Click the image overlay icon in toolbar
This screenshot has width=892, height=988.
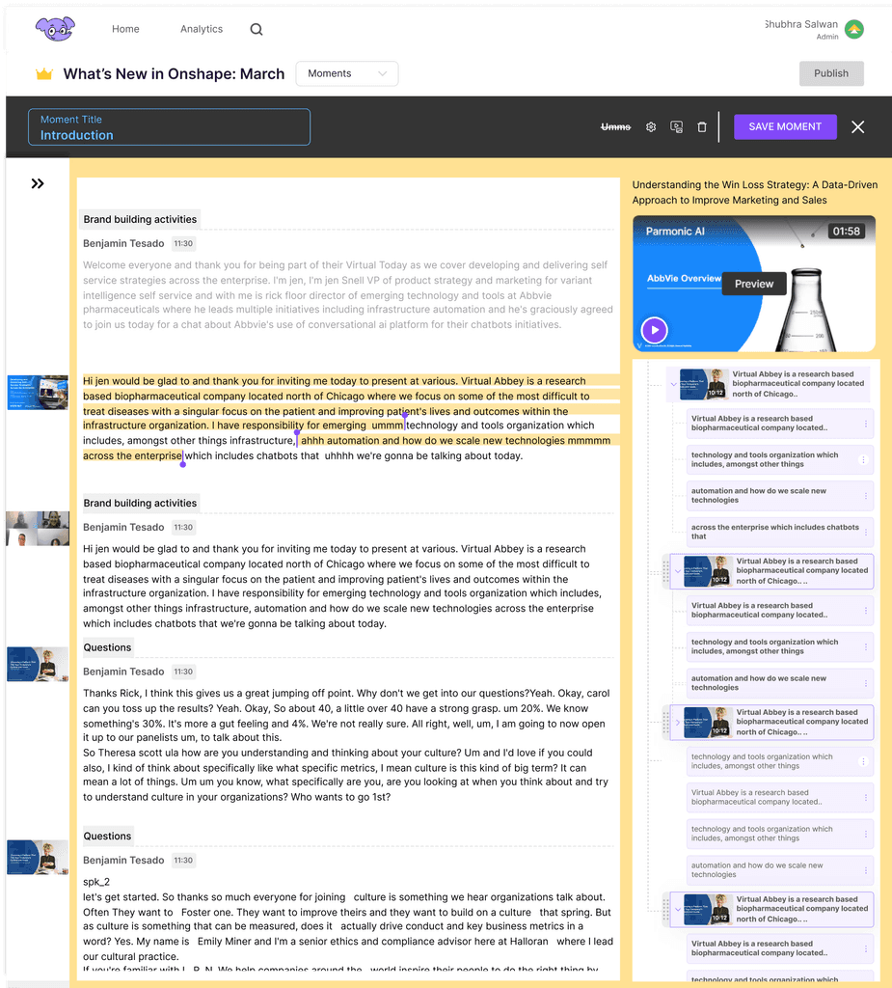[x=677, y=126]
